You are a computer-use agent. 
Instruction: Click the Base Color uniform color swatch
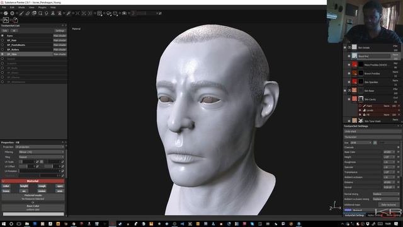(x=33, y=214)
